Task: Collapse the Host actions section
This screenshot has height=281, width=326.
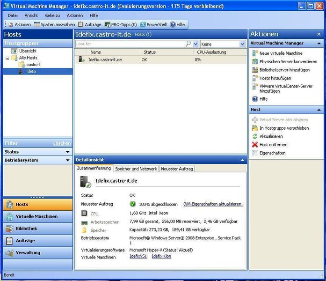Action: tap(319, 110)
